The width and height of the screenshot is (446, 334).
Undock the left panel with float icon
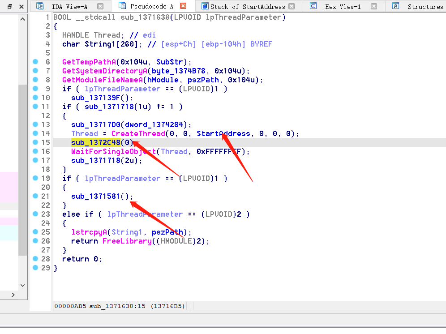[x=10, y=6]
